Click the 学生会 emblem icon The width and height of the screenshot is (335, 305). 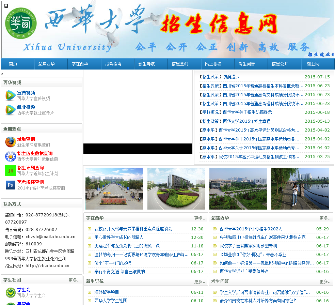tap(11, 293)
